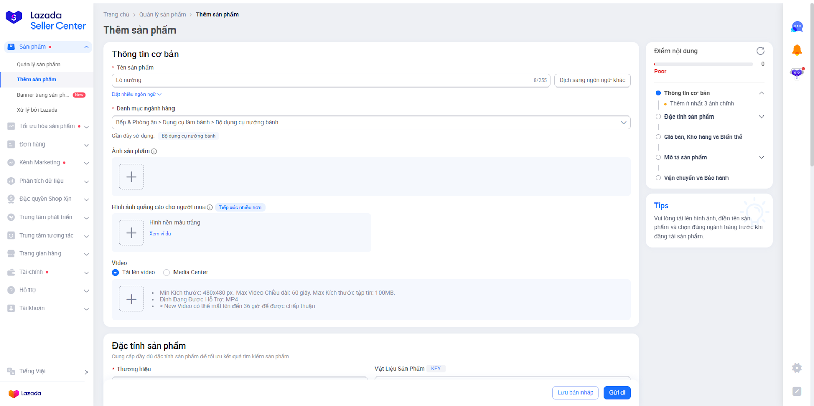Open the chat messages icon
814x406 pixels.
click(x=797, y=27)
